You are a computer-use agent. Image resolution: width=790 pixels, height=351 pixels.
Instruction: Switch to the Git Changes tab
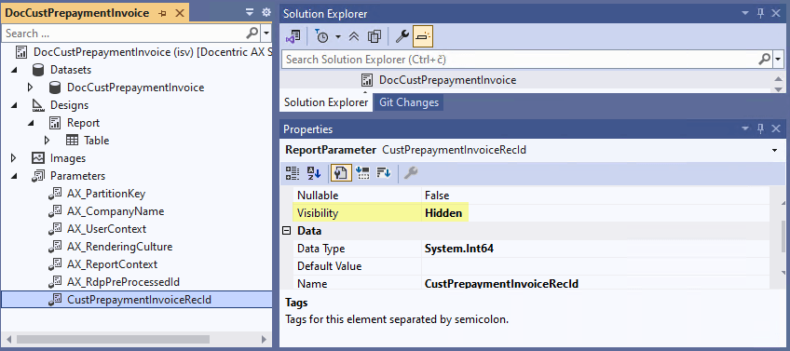tap(409, 102)
